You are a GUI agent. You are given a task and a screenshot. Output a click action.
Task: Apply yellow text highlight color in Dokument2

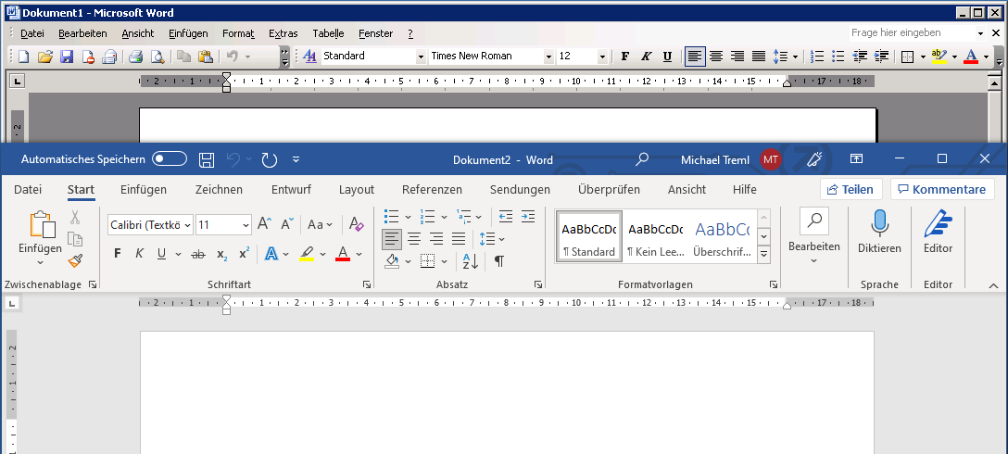point(308,254)
